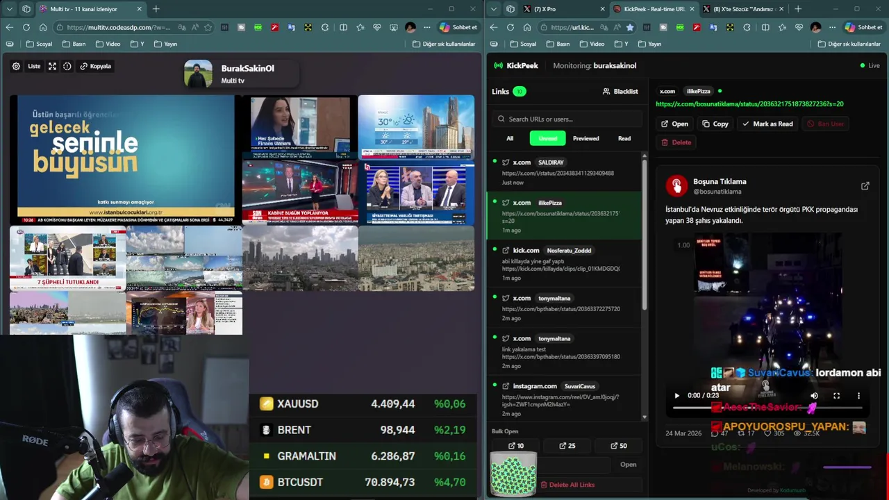
Task: Select the All filter
Action: (x=510, y=138)
